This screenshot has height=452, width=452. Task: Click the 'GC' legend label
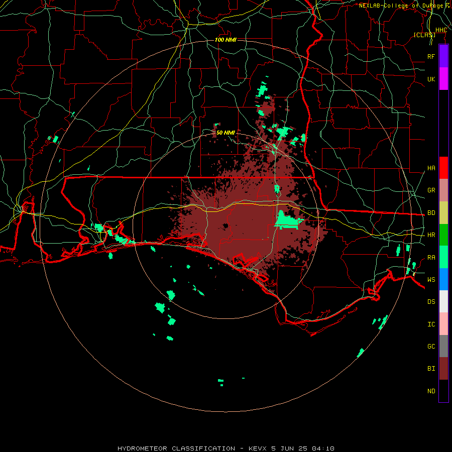[431, 347]
